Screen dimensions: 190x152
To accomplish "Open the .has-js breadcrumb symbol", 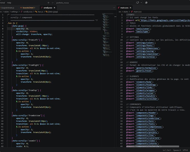I will [40, 12].
